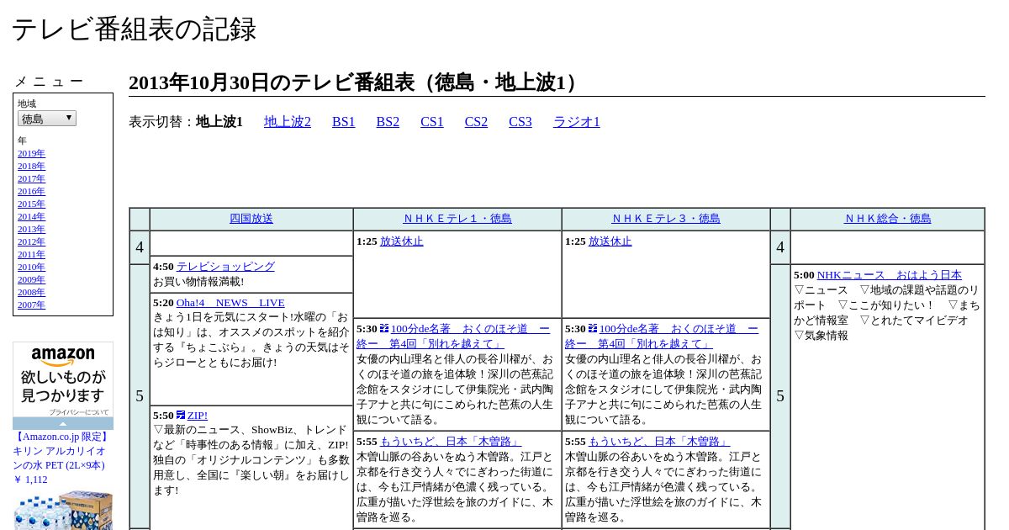Open NHKニュース おはよう日本 program link
This screenshot has height=530, width=1009.
(890, 274)
